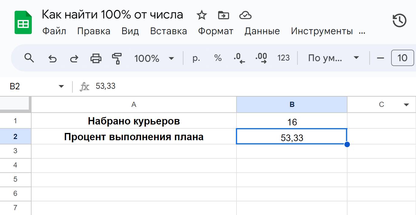Open the Данные menu
Image resolution: width=416 pixels, height=215 pixels.
[262, 31]
